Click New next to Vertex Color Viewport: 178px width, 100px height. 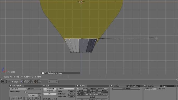tap(71, 96)
